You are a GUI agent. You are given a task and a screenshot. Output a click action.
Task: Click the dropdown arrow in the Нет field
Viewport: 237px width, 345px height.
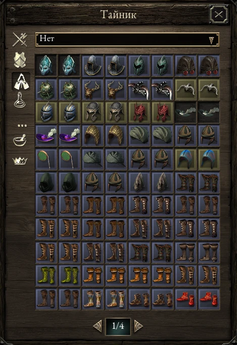pos(211,40)
